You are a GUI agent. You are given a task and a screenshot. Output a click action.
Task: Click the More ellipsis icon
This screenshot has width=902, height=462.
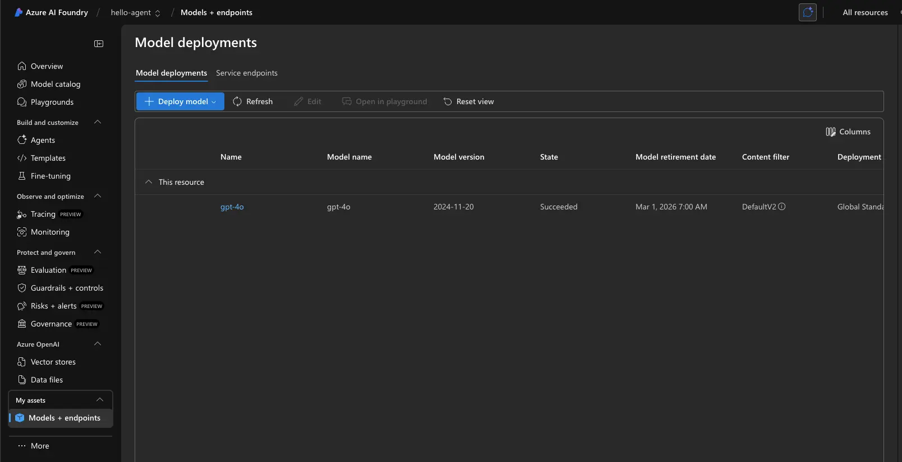[22, 446]
